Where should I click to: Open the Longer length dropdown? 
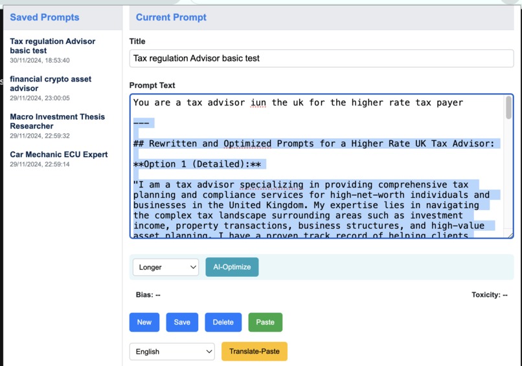pos(165,267)
